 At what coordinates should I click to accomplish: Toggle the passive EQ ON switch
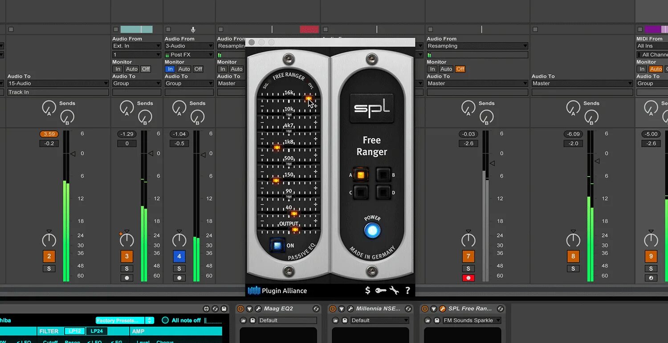pyautogui.click(x=277, y=245)
